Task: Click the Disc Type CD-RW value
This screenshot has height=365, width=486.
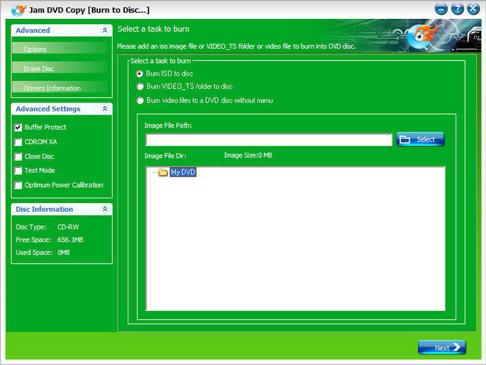Action: [x=68, y=227]
